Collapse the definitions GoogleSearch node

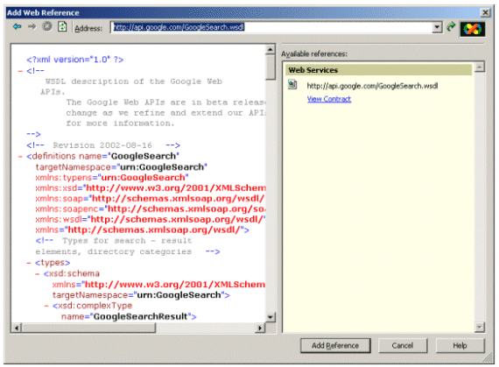click(20, 156)
